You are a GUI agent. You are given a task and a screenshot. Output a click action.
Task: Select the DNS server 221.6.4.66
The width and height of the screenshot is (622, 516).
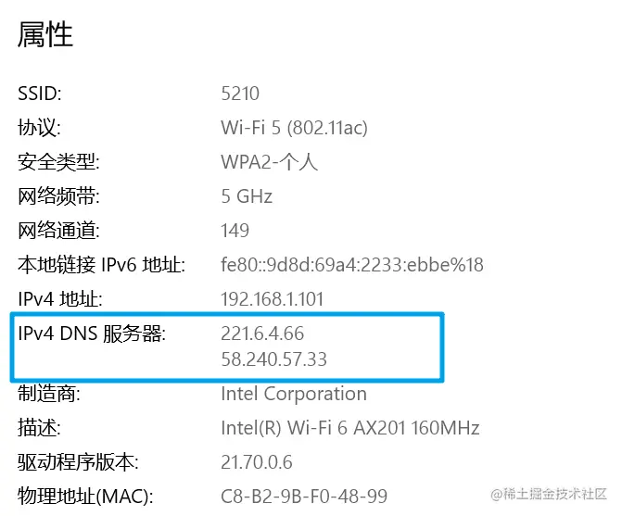click(262, 334)
